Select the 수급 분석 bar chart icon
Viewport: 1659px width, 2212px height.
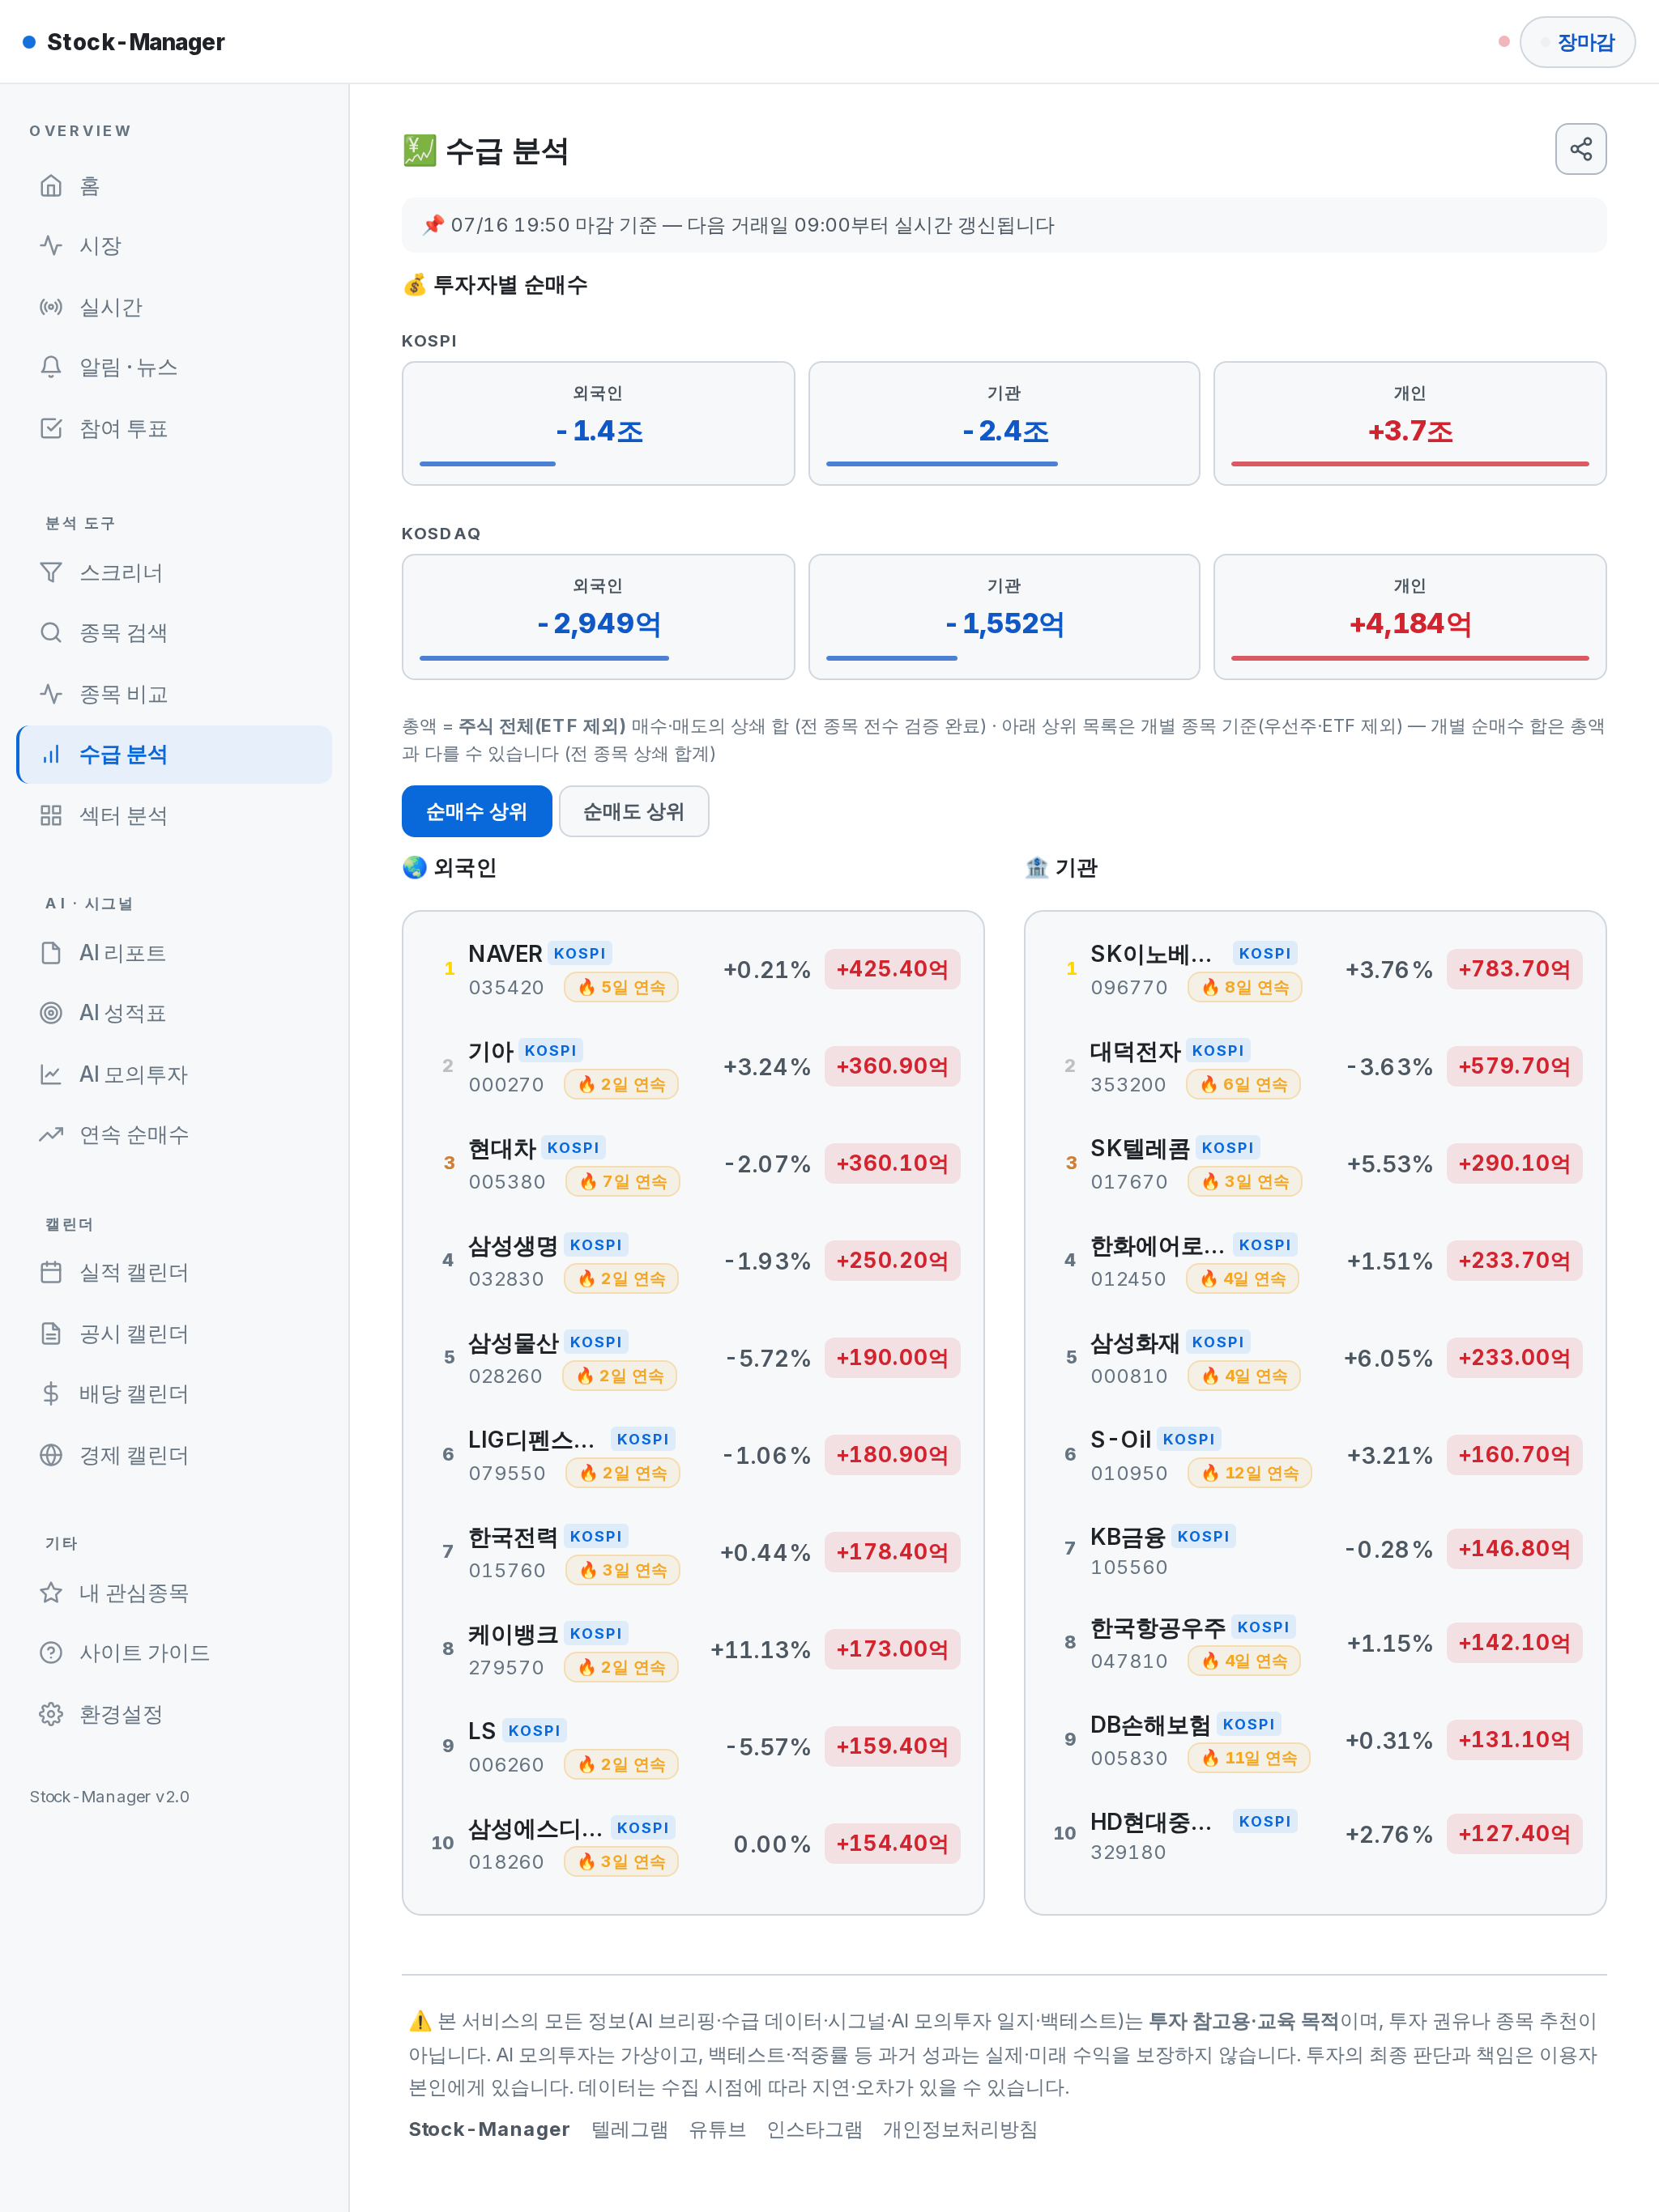point(51,754)
